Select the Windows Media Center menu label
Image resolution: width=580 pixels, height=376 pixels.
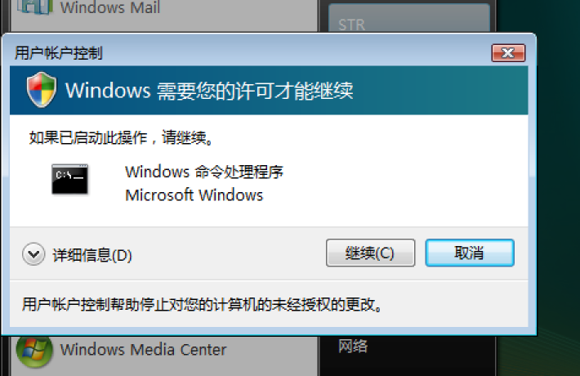143,350
